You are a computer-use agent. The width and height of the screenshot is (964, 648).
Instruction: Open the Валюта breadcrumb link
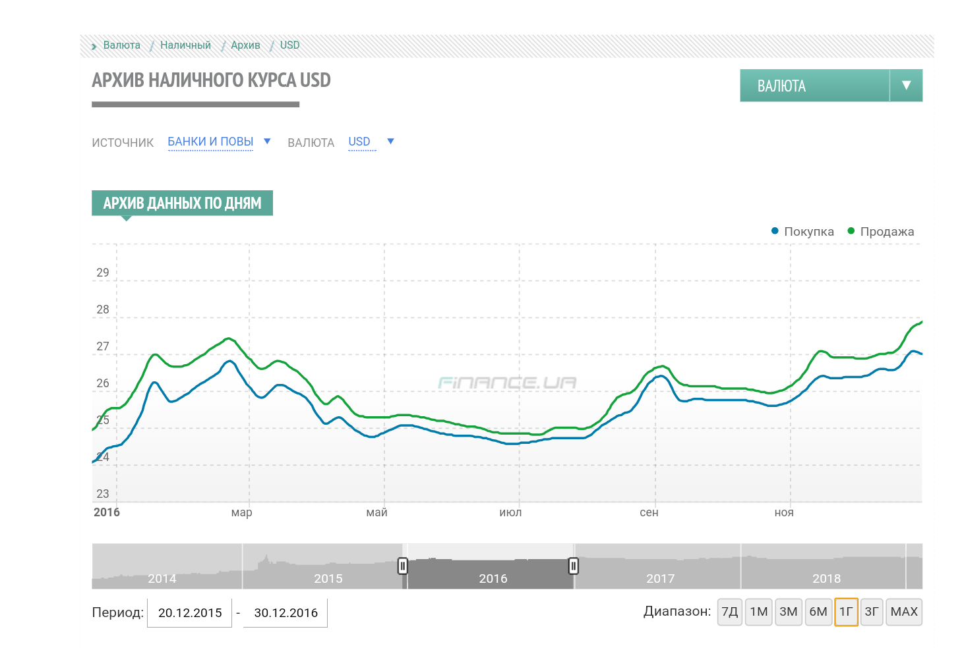[x=121, y=45]
